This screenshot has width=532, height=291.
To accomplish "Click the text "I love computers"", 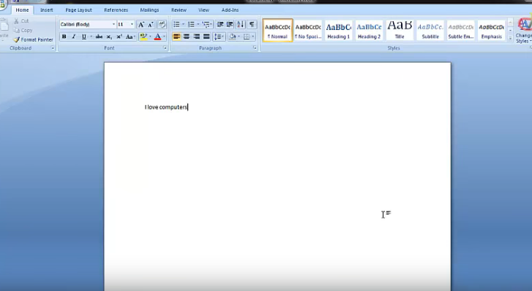I will [166, 107].
